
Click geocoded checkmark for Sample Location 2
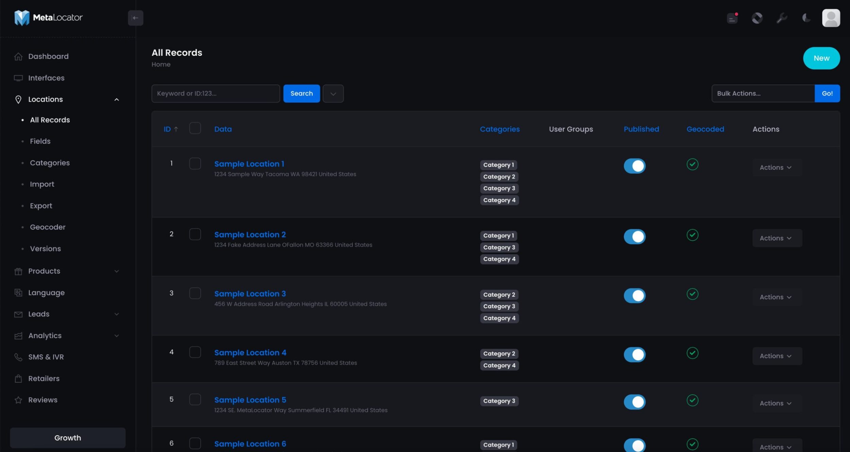(692, 235)
